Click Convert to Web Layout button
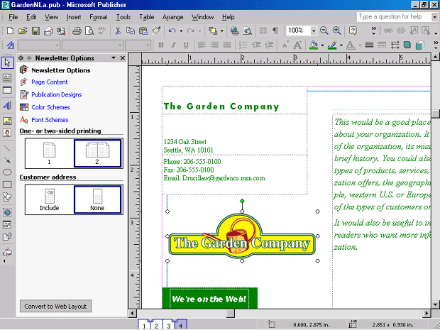440x330 pixels. point(55,306)
